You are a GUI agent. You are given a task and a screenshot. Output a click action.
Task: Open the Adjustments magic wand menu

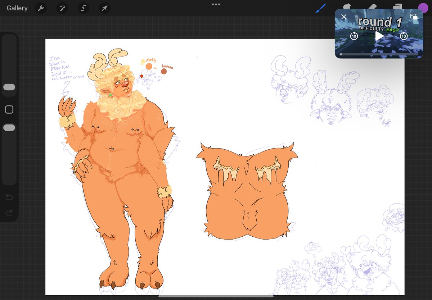pyautogui.click(x=62, y=8)
